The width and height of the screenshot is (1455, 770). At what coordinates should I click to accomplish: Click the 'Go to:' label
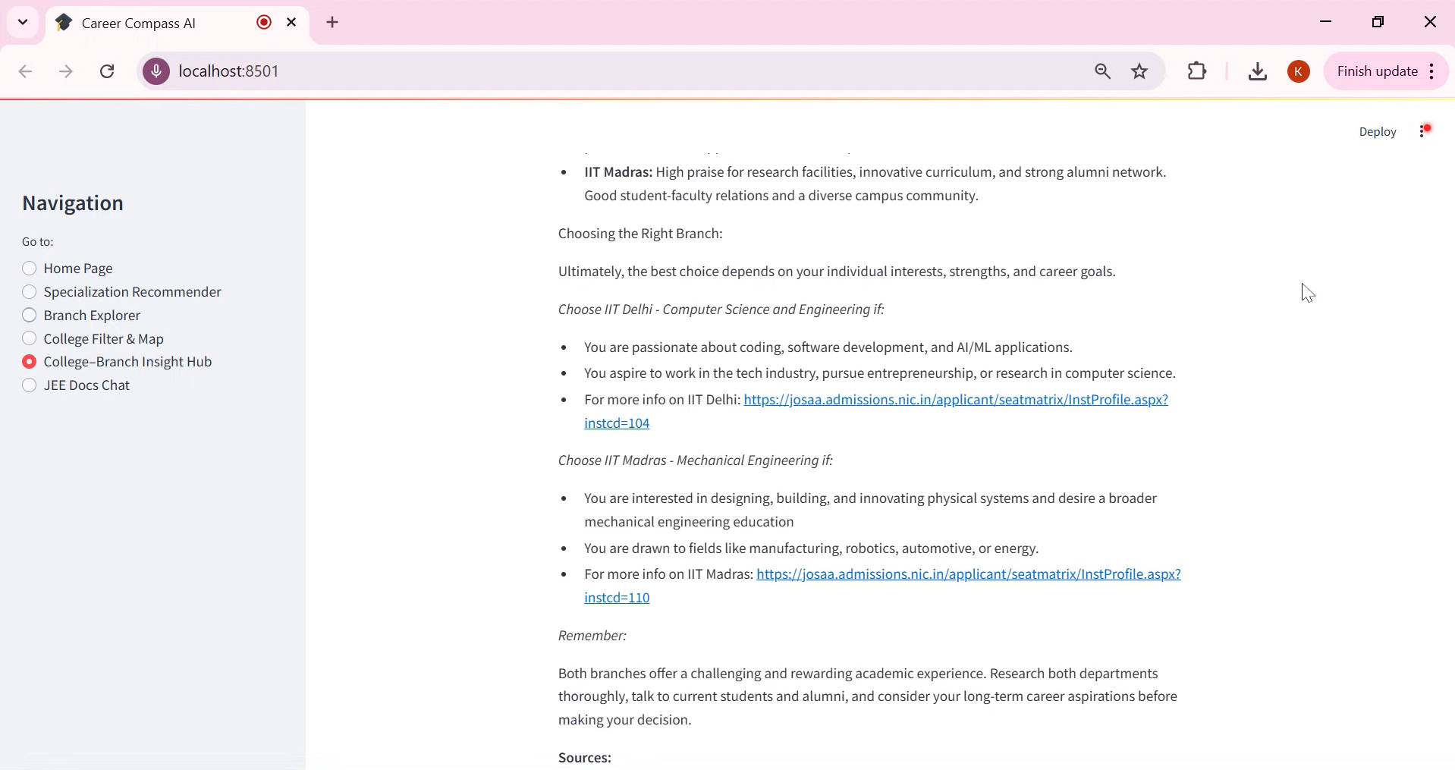(x=38, y=242)
